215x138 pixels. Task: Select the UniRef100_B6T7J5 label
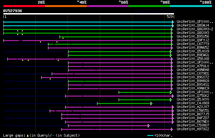click(x=193, y=114)
